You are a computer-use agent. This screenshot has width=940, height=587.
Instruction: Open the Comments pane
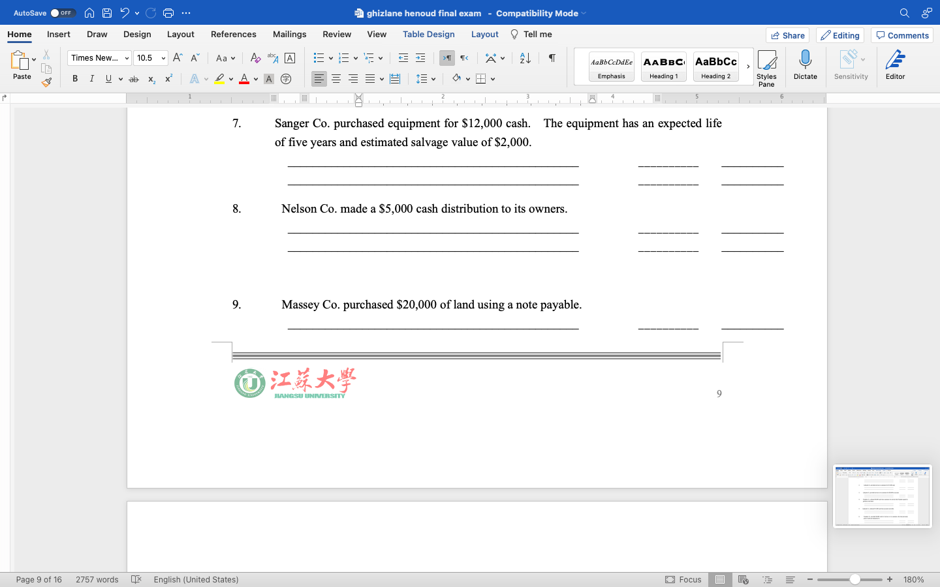(x=902, y=35)
